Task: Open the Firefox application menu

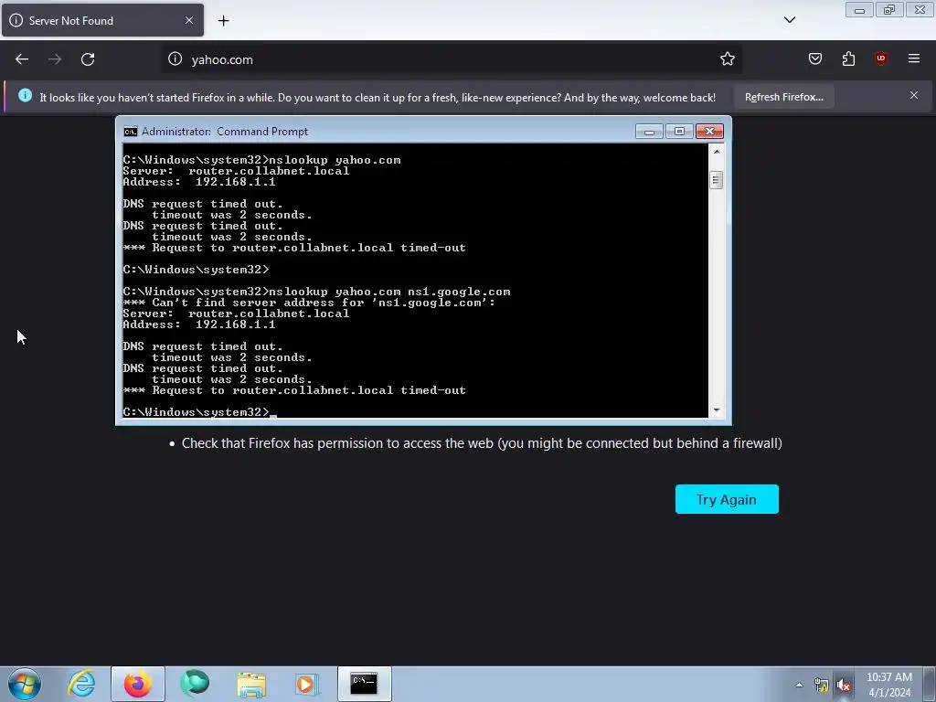Action: coord(914,58)
